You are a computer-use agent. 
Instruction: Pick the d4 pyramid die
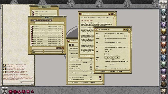(x=32, y=91)
